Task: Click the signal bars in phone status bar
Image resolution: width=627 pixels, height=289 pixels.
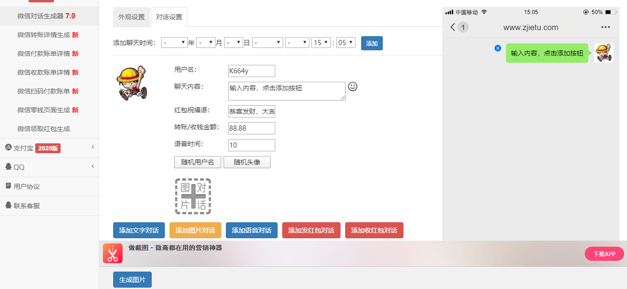Action: (x=449, y=12)
